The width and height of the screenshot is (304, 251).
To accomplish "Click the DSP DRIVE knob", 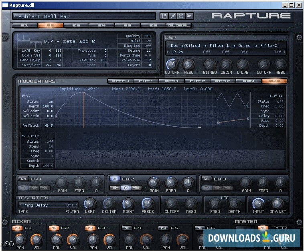I will (242, 65).
